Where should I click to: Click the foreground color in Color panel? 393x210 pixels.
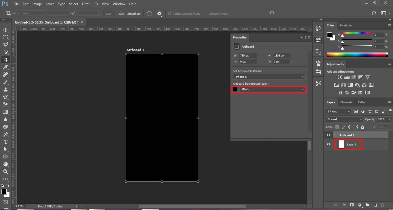tap(329, 35)
